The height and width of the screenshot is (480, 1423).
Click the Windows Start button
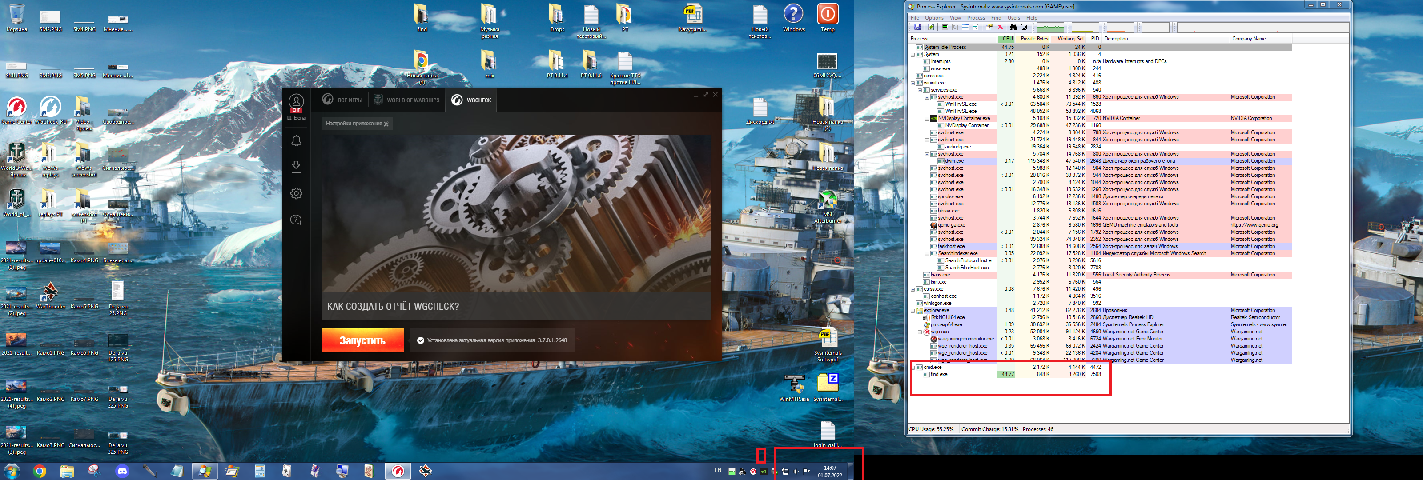point(12,471)
